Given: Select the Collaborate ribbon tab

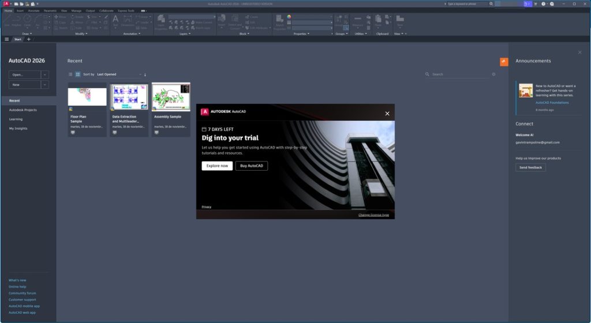Looking at the screenshot, I should tap(106, 10).
